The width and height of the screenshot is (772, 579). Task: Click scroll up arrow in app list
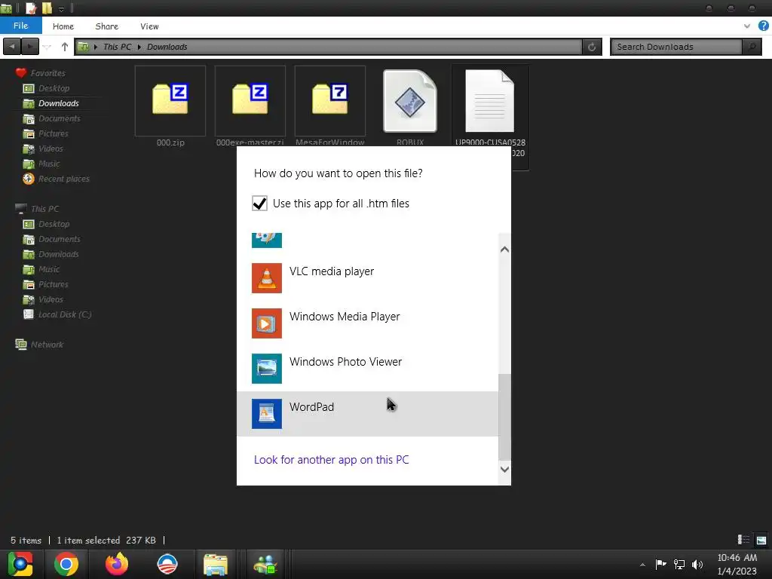pos(504,250)
